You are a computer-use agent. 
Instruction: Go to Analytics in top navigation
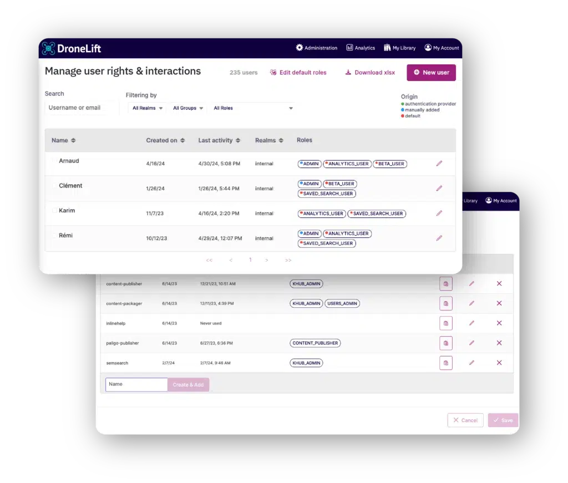[361, 48]
